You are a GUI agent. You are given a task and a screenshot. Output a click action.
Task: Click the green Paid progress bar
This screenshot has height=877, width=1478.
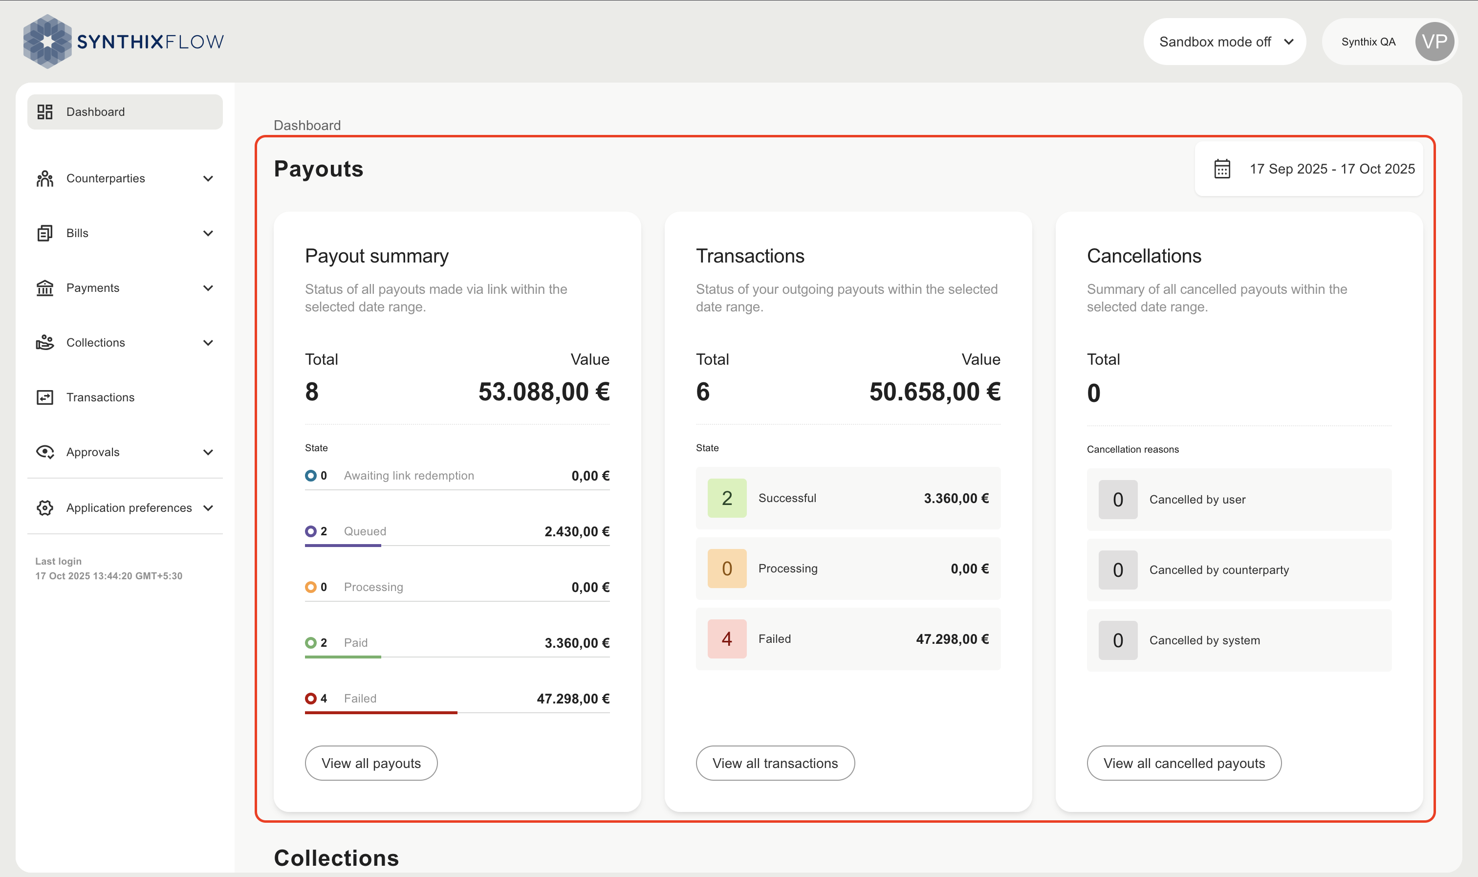pos(343,657)
